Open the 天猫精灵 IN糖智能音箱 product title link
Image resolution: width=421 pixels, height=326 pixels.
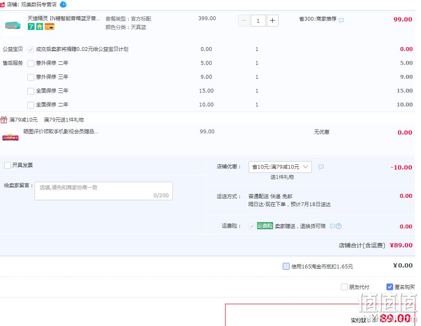(64, 19)
